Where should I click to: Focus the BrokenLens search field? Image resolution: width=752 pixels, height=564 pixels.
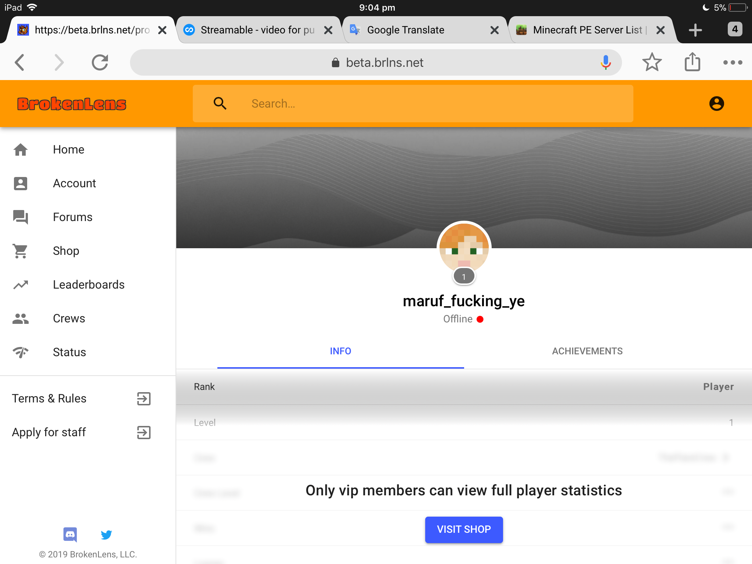pos(413,104)
